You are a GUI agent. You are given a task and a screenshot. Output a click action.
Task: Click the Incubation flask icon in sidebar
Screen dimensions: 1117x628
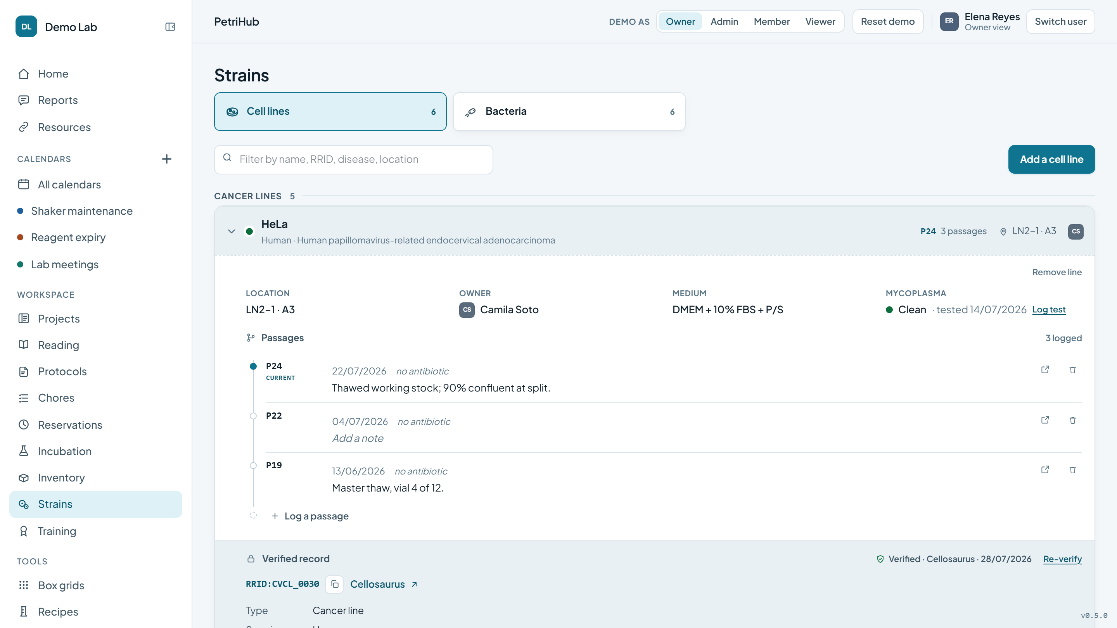[x=24, y=451]
